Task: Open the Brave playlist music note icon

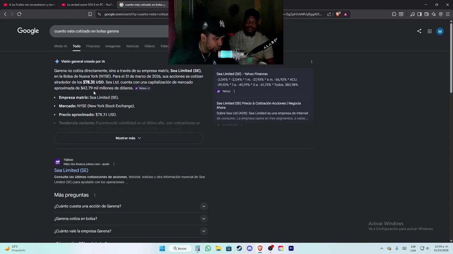Action: click(x=412, y=14)
